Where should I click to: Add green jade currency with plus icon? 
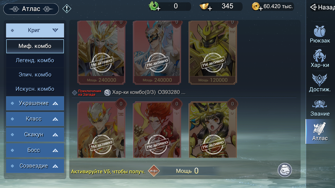154,6
